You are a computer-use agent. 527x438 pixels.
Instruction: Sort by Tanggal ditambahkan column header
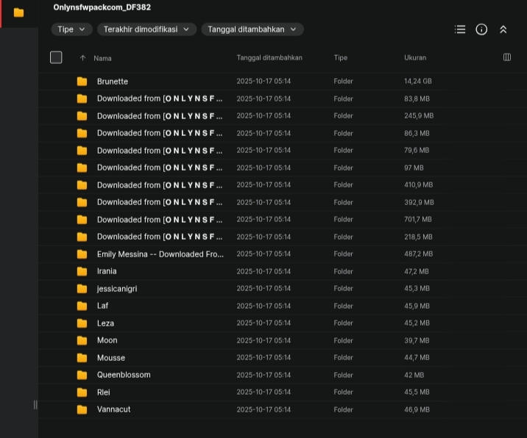269,57
